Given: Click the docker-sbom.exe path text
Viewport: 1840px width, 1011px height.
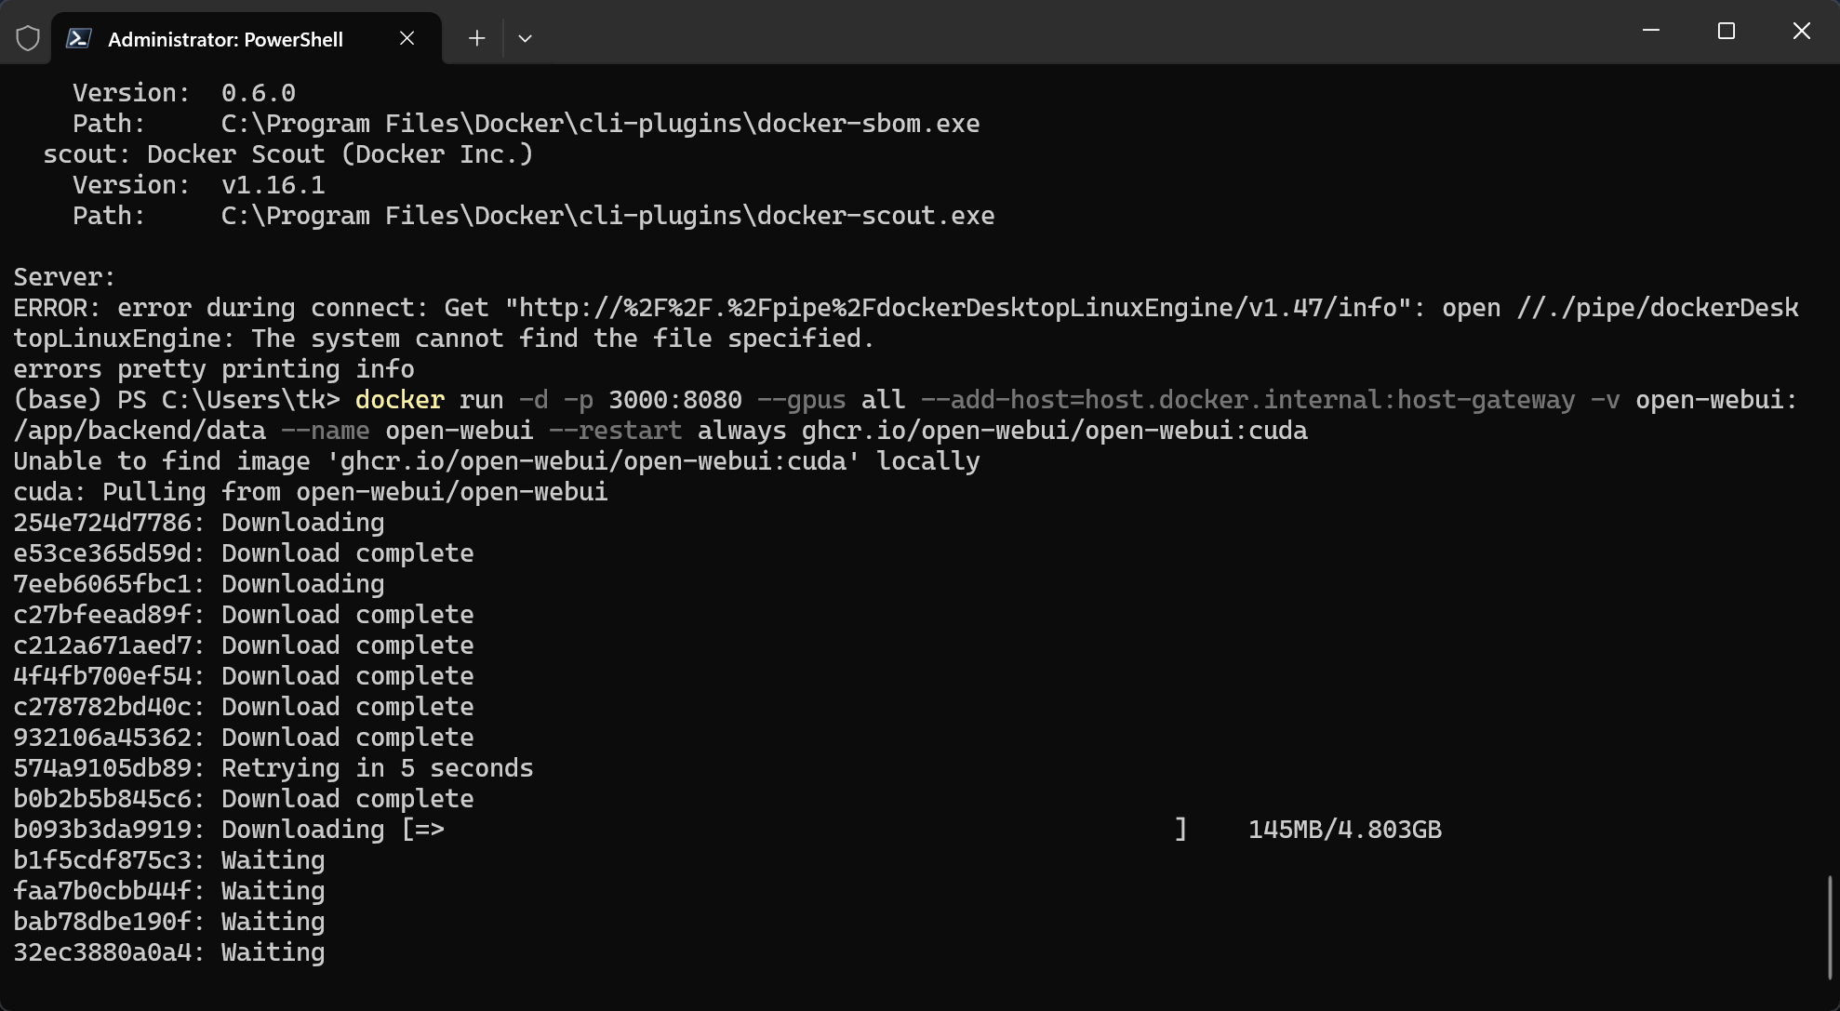Looking at the screenshot, I should click(600, 124).
